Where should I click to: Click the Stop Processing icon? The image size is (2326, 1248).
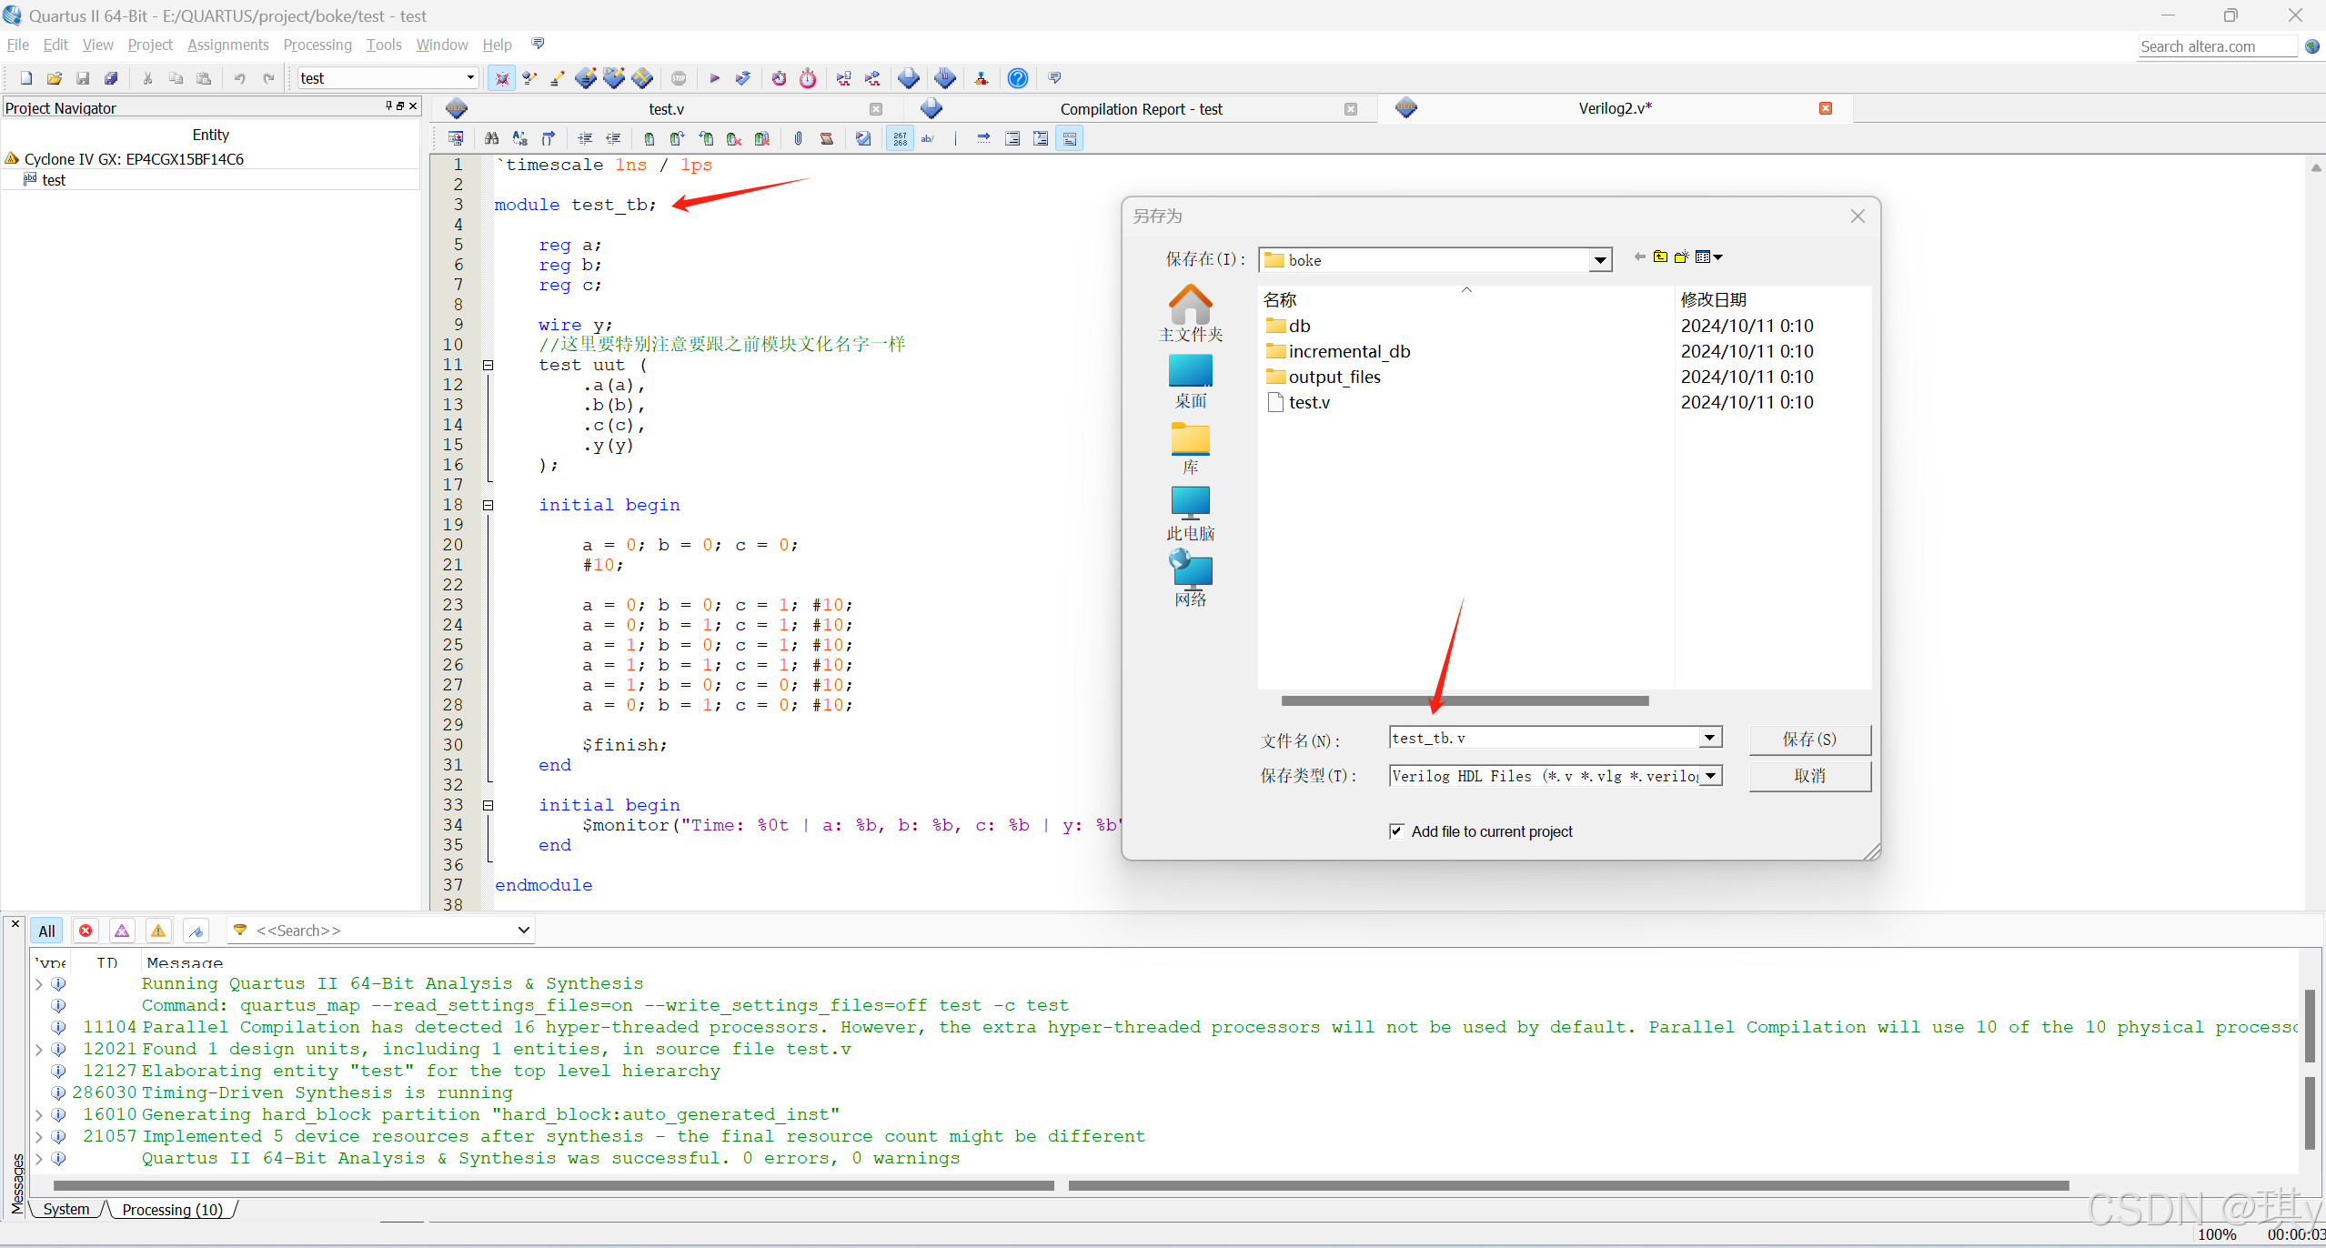click(x=679, y=78)
